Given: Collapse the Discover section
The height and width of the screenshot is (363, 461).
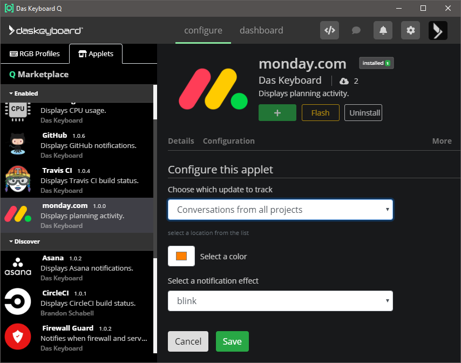Looking at the screenshot, I should coord(77,241).
